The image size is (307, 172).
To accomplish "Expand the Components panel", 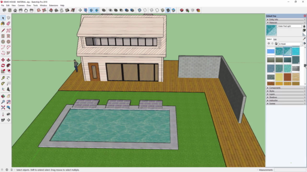I will pyautogui.click(x=286, y=88).
